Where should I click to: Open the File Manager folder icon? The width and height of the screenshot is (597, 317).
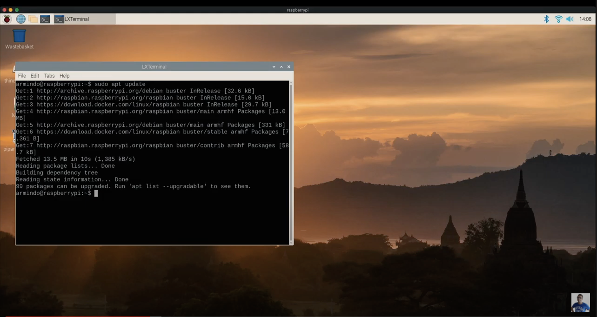tap(33, 19)
